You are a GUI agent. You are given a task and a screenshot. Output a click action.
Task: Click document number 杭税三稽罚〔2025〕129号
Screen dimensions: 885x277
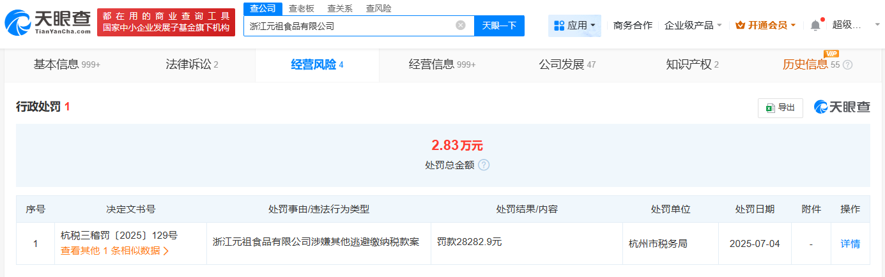119,236
